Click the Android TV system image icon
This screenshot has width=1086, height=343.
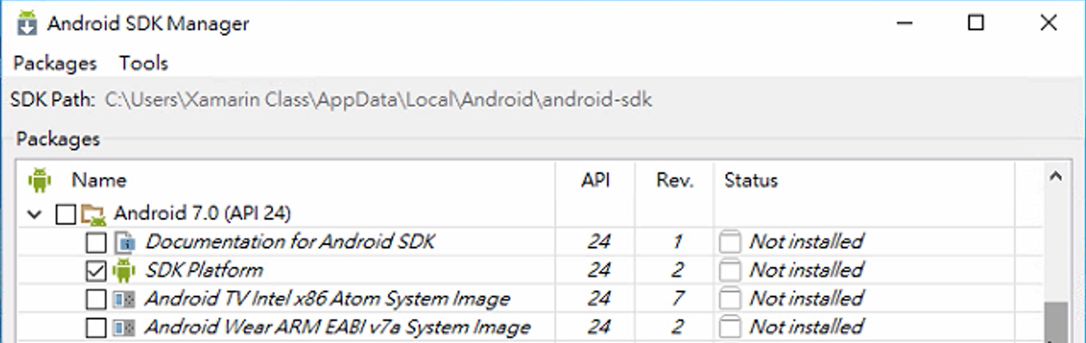tap(124, 299)
